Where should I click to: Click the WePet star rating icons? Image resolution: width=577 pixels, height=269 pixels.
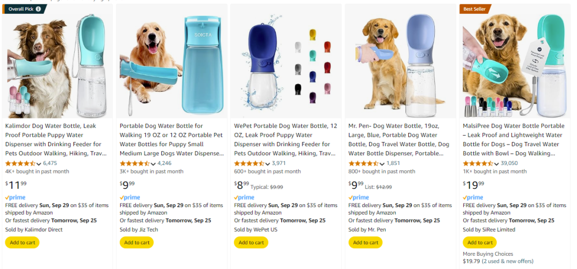[249, 163]
